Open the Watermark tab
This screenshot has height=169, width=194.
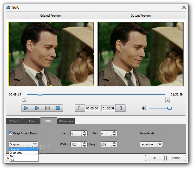tap(66, 121)
